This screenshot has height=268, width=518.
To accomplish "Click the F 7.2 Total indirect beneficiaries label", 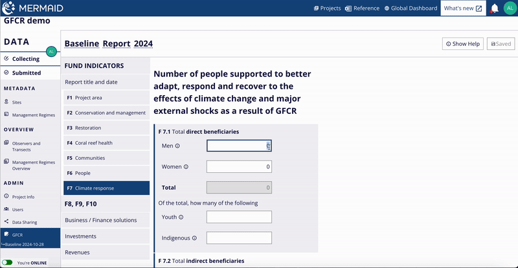I will pyautogui.click(x=201, y=261).
